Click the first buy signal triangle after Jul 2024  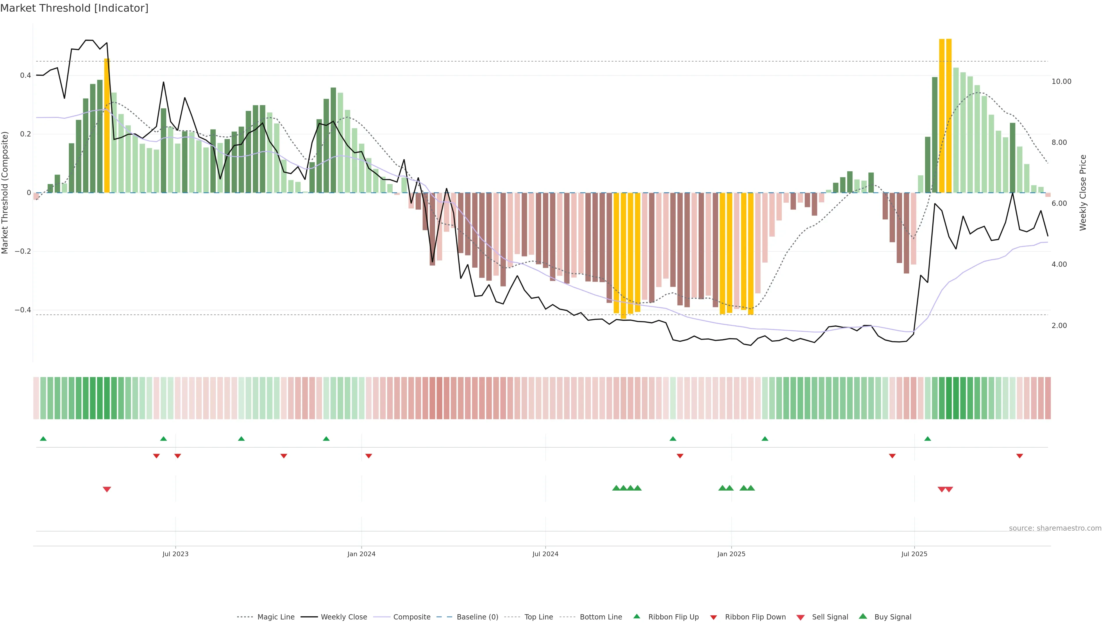[616, 488]
